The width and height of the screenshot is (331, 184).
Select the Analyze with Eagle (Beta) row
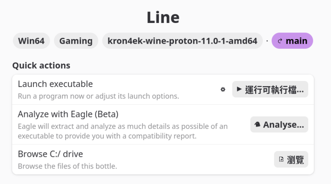163,125
